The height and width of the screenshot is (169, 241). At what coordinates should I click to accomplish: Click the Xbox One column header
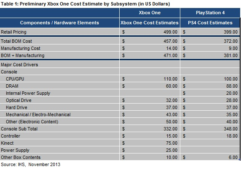pyautogui.click(x=149, y=13)
